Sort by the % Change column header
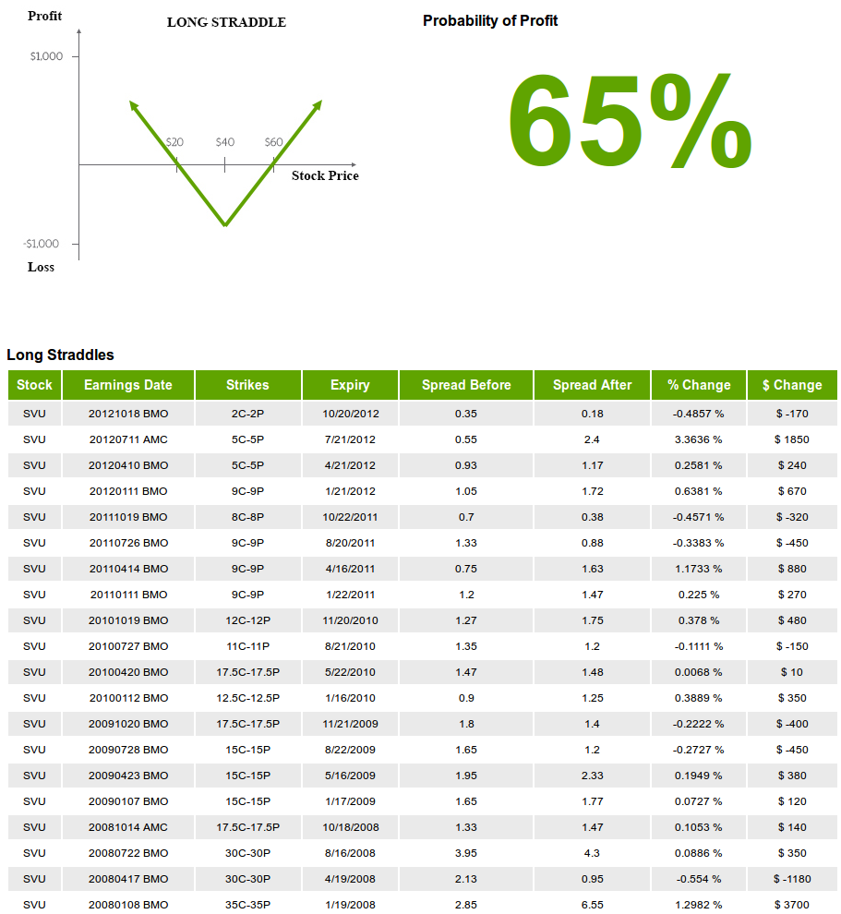Image resolution: width=841 pixels, height=914 pixels. [x=699, y=385]
